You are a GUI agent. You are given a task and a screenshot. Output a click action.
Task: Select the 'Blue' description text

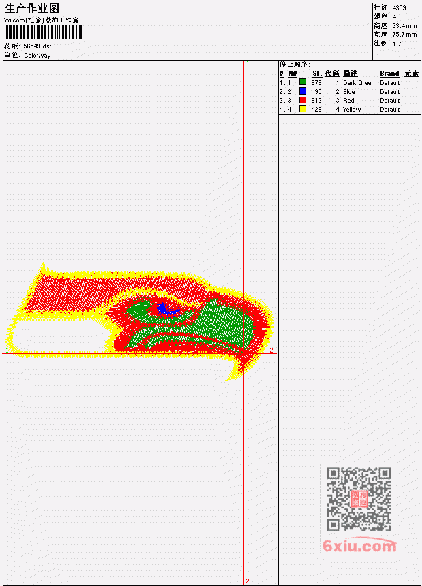pyautogui.click(x=349, y=92)
